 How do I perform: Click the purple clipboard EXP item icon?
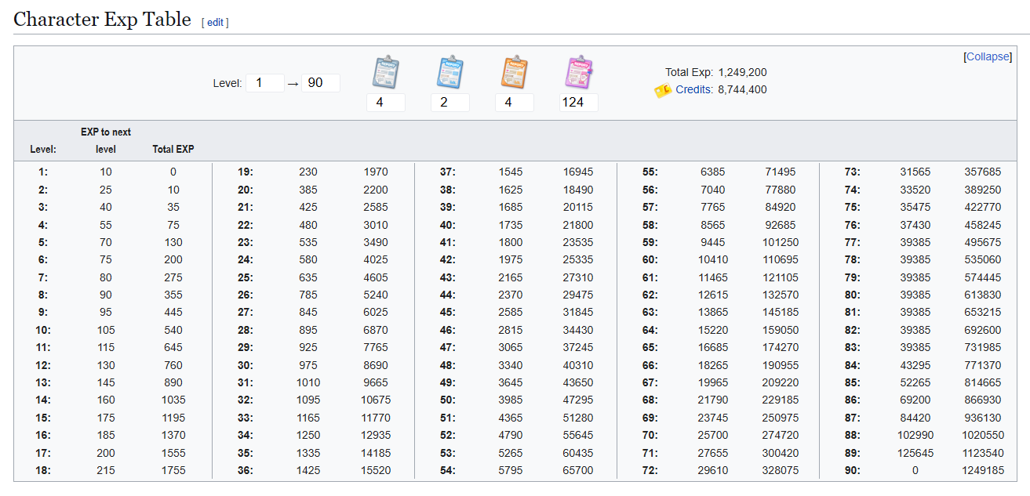coord(578,73)
